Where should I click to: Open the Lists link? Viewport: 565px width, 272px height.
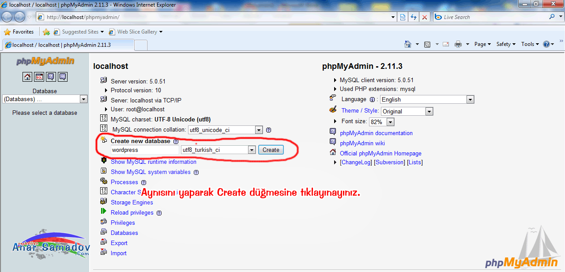click(415, 162)
